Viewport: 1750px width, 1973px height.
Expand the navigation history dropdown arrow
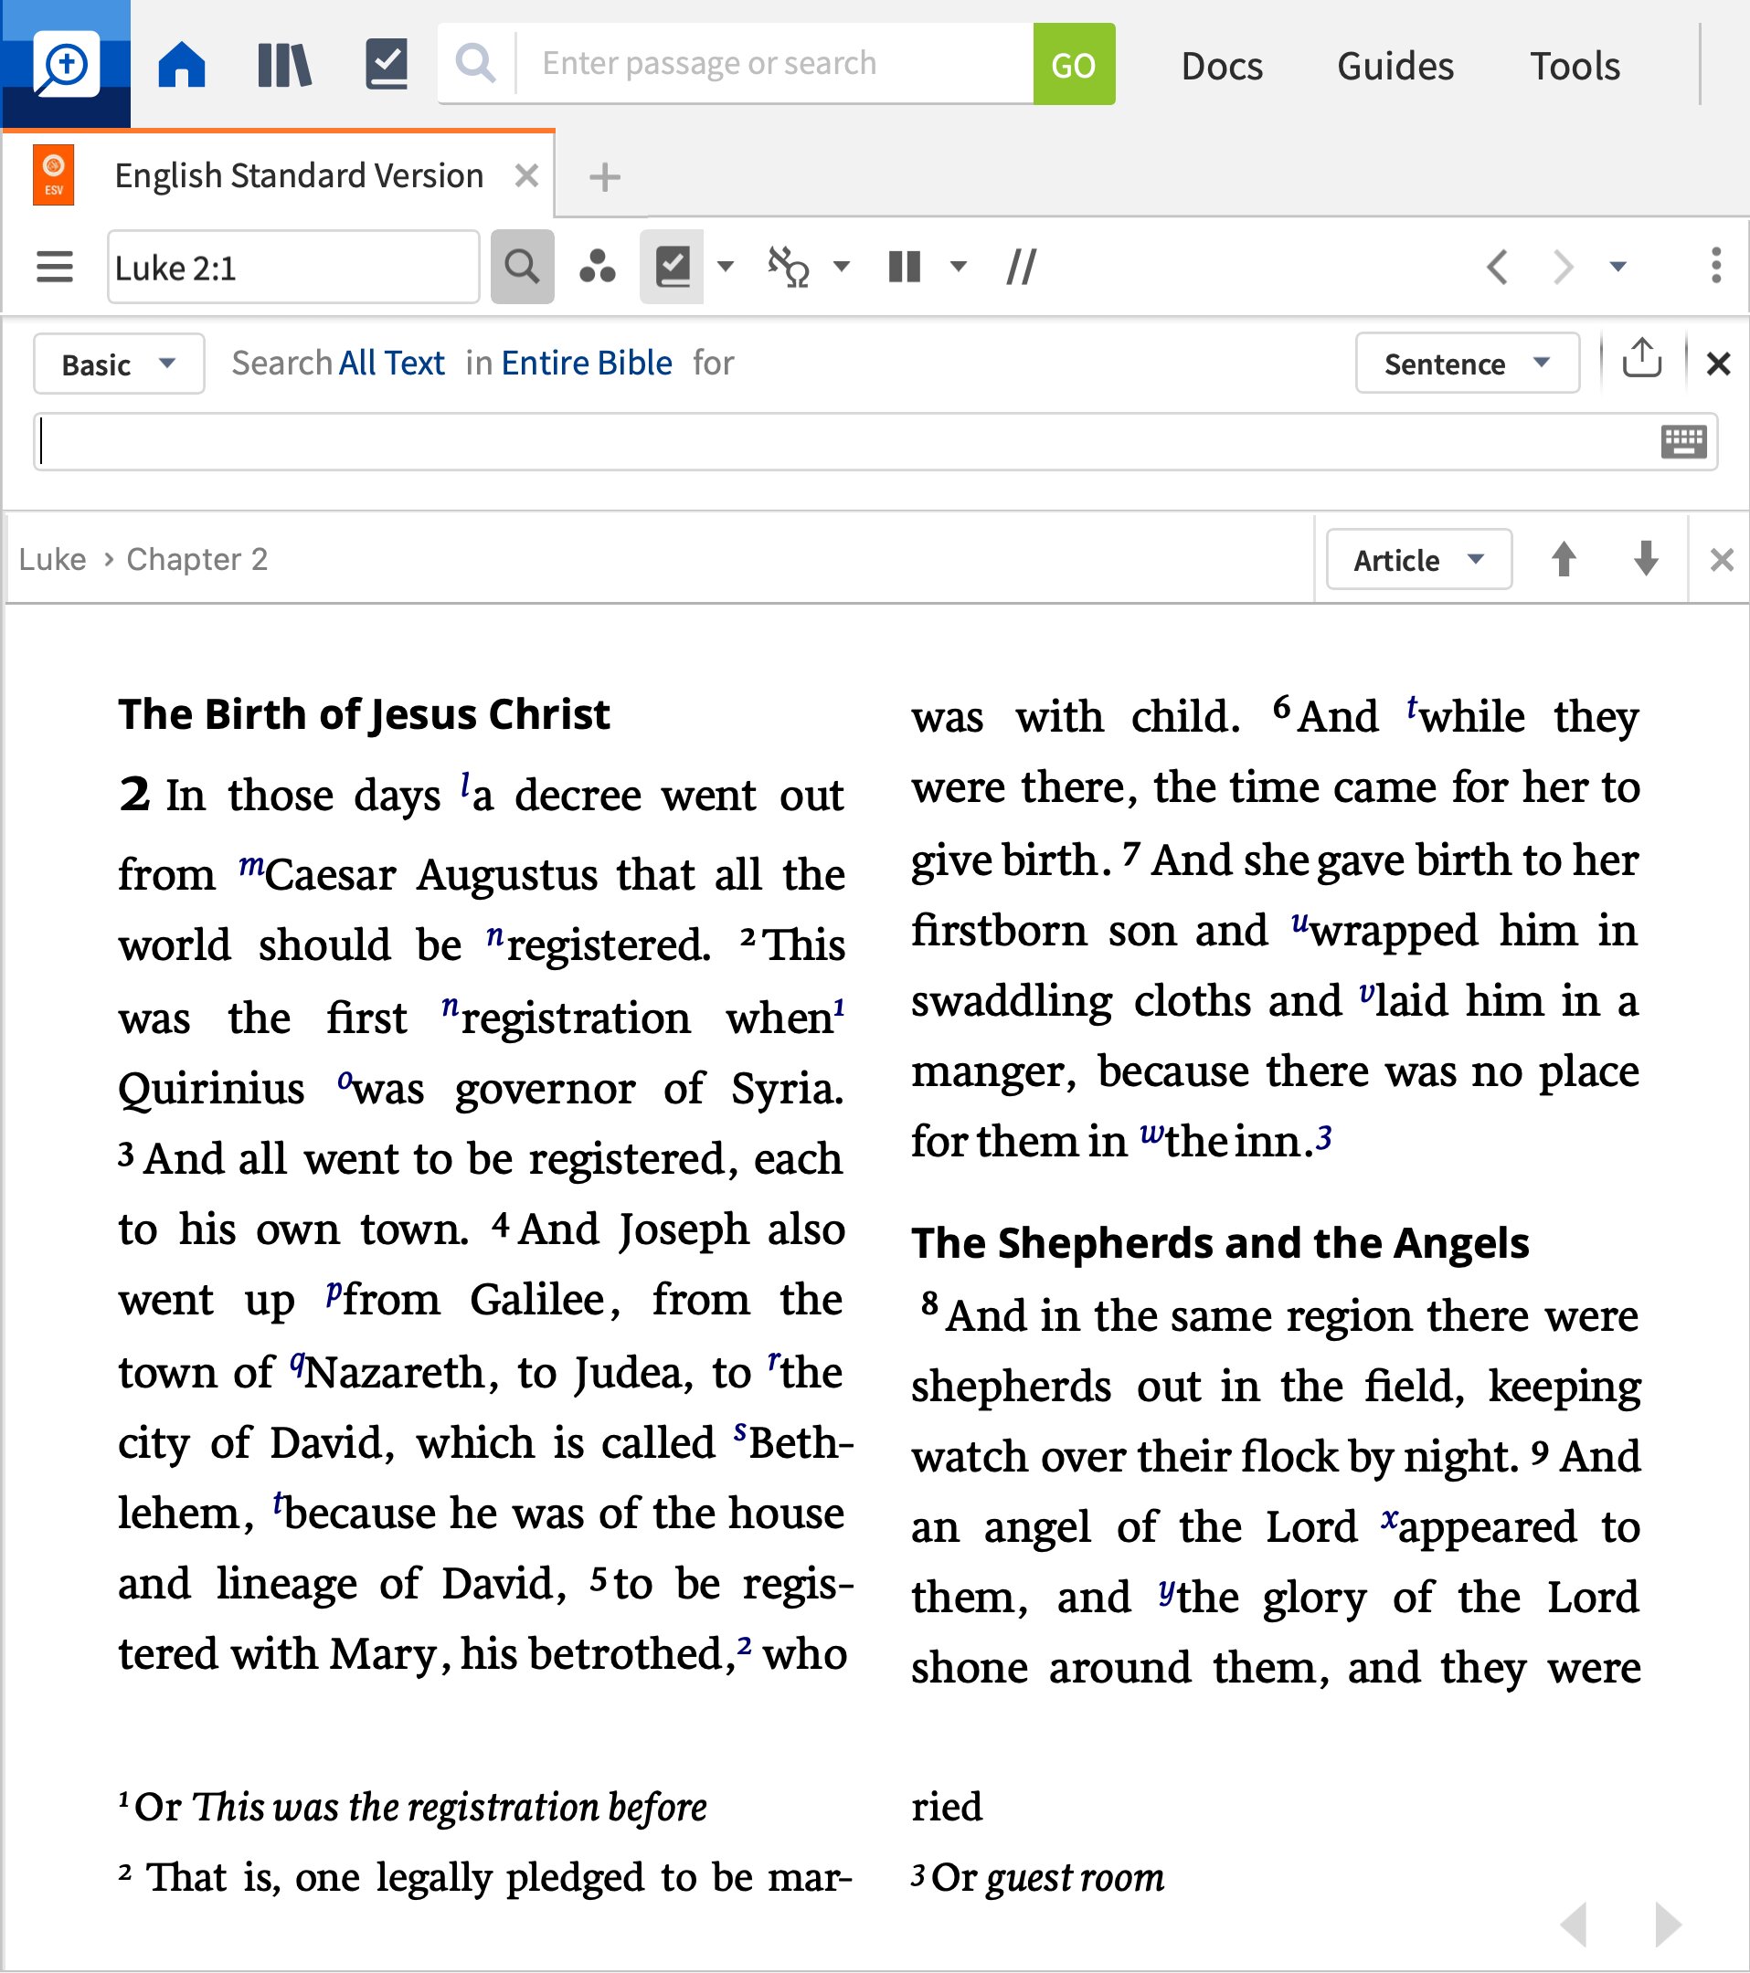[x=1617, y=267]
